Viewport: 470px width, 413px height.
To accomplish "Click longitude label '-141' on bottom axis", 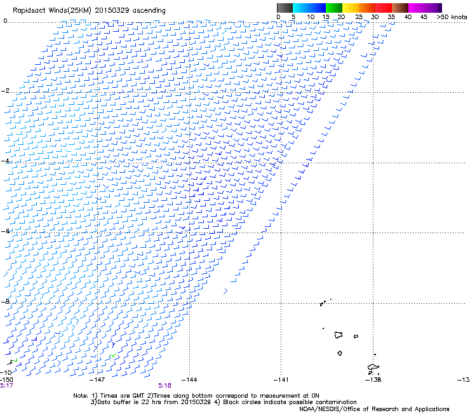I will 281,380.
